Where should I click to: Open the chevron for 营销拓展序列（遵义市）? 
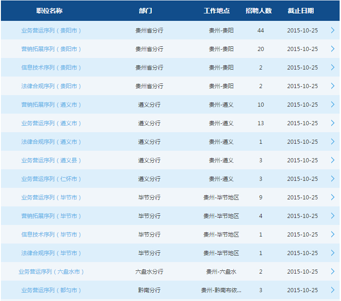(x=332, y=104)
